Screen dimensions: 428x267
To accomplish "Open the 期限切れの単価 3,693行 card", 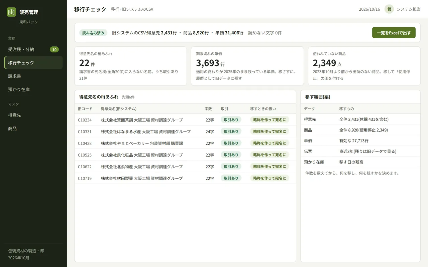I will (247, 66).
